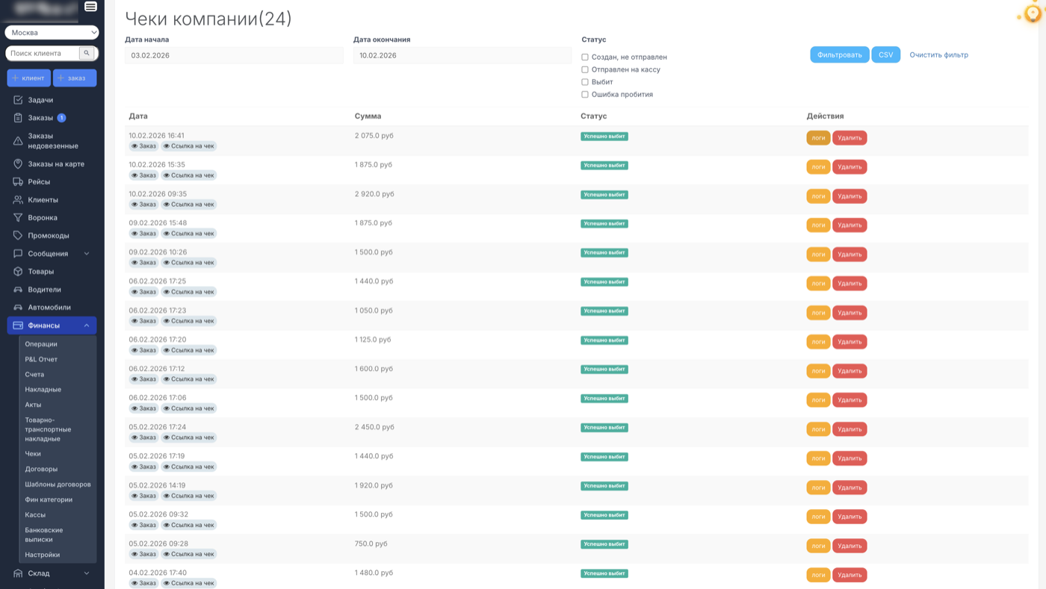Click the truck icon for Рейсы

tap(18, 182)
